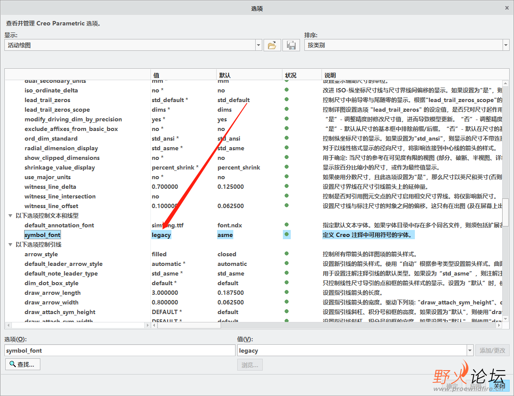Viewport: 514px width, 396px height.
Task: Select the dim_dot_box_style option
Action: (x=51, y=283)
